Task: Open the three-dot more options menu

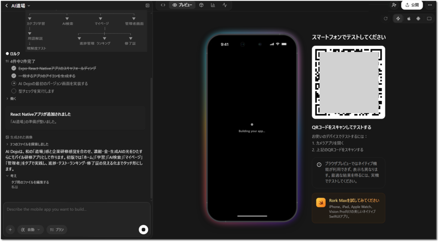Action: (x=430, y=5)
